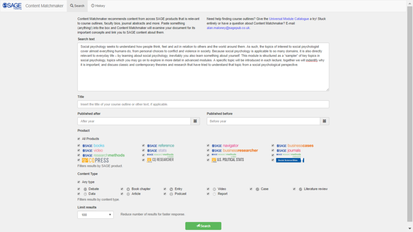Click the Before year input field
Image resolution: width=413 pixels, height=232 pixels.
tap(263, 121)
